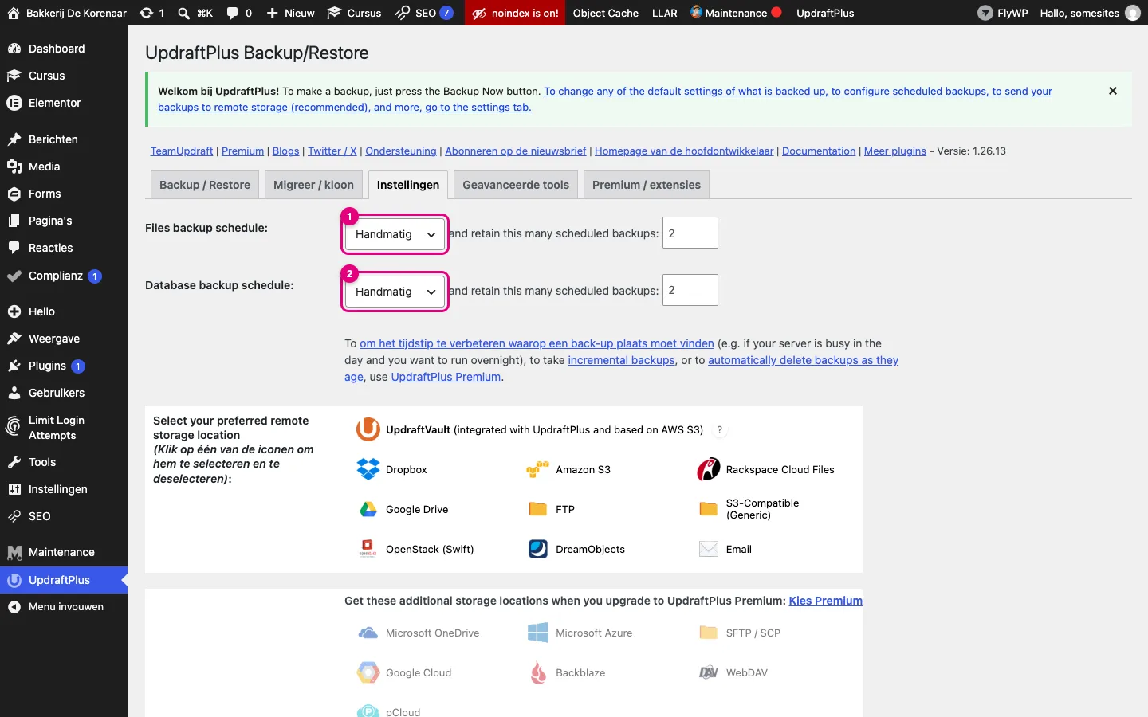The width and height of the screenshot is (1148, 717).
Task: Click the WebDAV icon
Action: coord(709,672)
